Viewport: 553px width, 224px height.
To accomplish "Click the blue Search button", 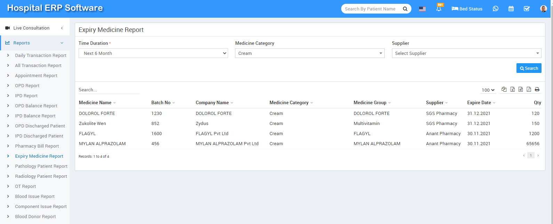I will click(529, 68).
